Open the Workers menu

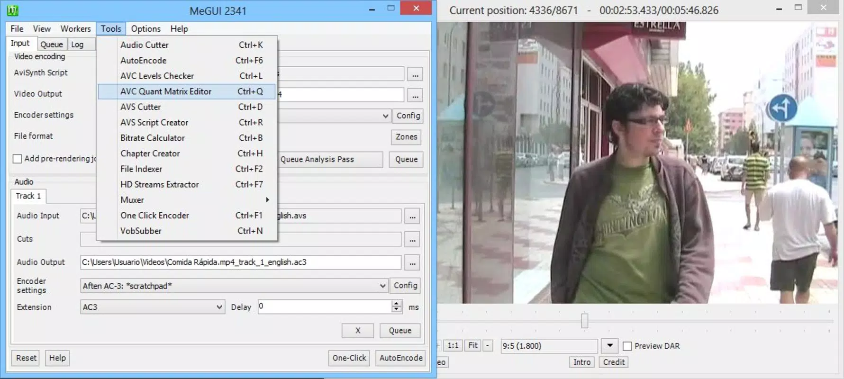pos(75,28)
